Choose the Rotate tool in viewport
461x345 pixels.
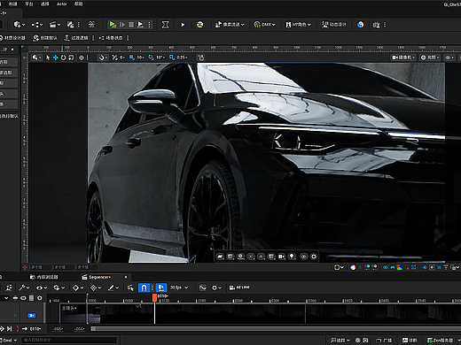(x=63, y=57)
